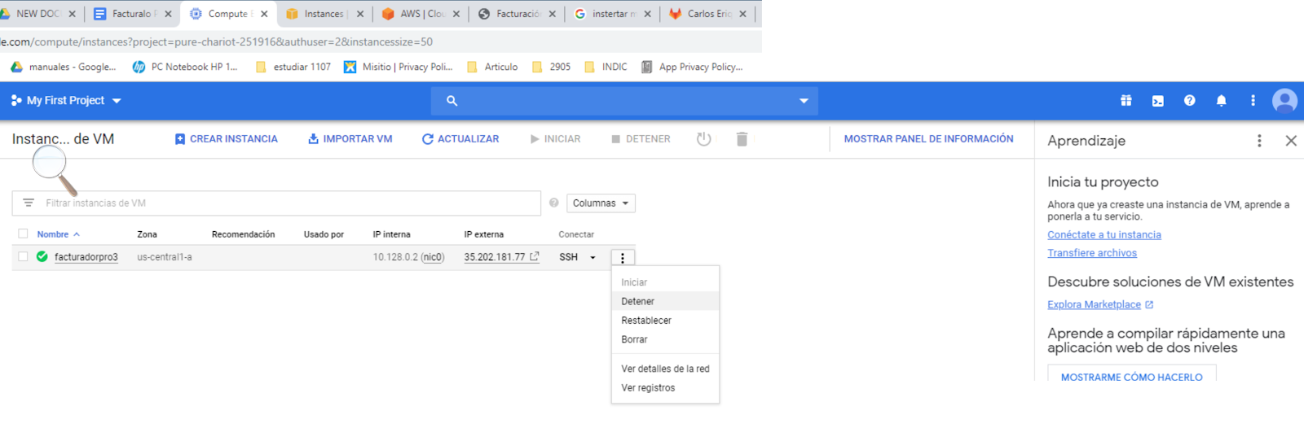Image resolution: width=1304 pixels, height=428 pixels.
Task: Click the reset power icon in toolbar
Action: pos(703,139)
